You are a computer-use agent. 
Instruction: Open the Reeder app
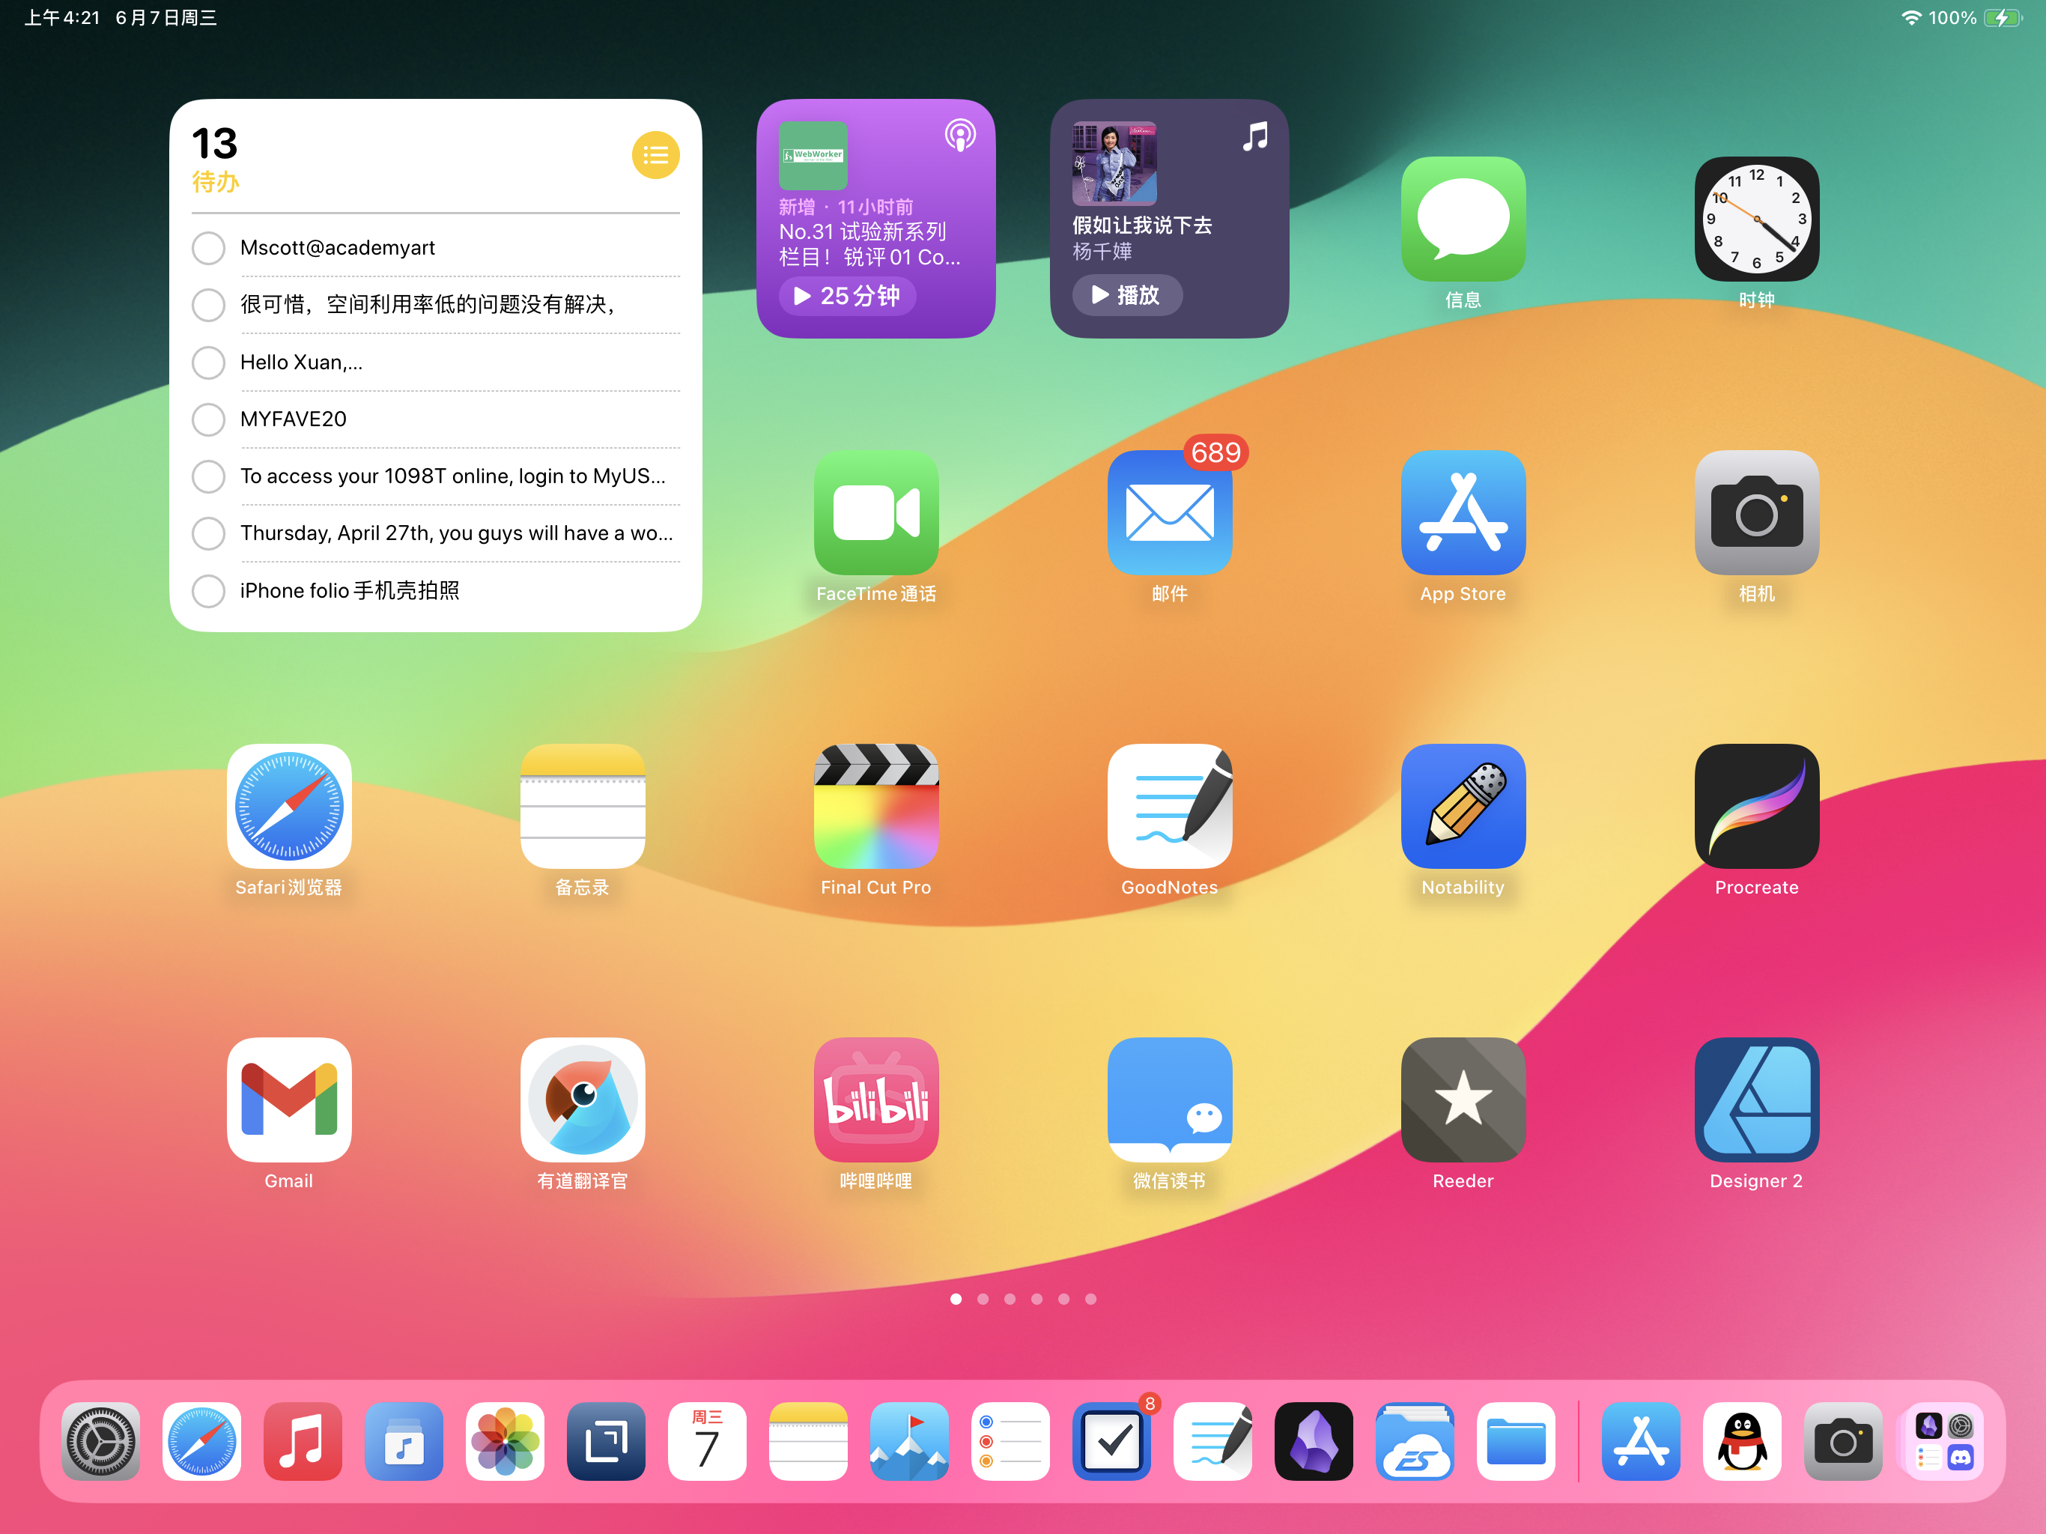(1463, 1100)
